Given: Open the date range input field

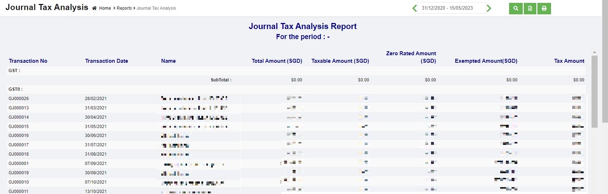Looking at the screenshot, I should click(451, 8).
